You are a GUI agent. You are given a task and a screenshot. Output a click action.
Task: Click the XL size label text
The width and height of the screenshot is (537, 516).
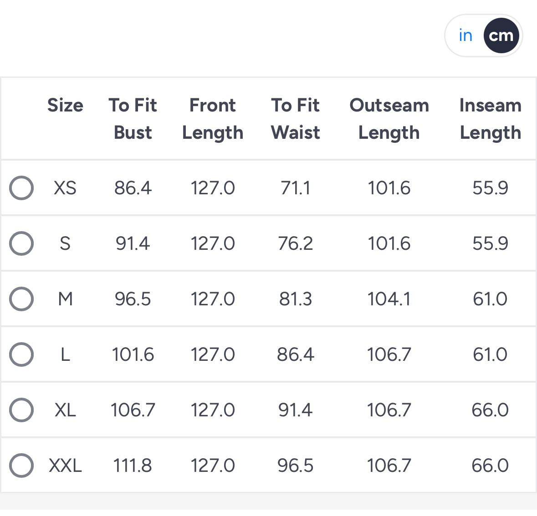(65, 410)
